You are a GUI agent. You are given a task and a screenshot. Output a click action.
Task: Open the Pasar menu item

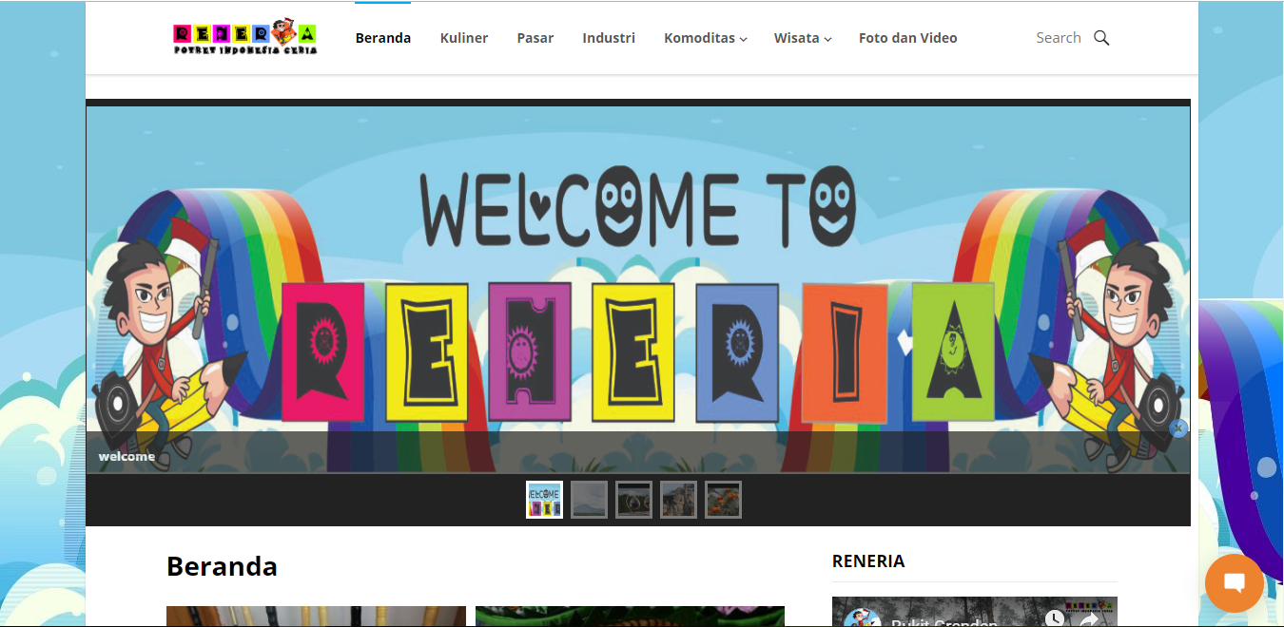tap(535, 38)
